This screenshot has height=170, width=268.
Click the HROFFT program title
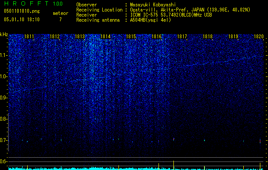[x=26, y=3]
